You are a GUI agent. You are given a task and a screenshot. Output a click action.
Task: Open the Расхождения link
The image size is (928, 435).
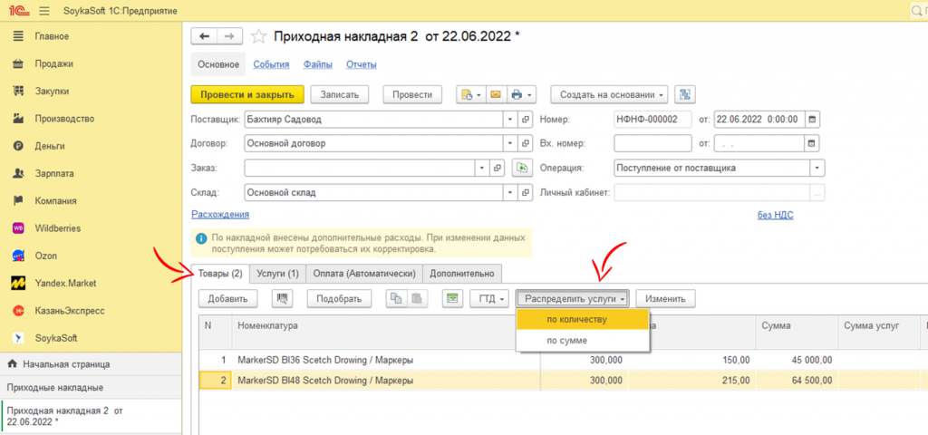(x=219, y=215)
